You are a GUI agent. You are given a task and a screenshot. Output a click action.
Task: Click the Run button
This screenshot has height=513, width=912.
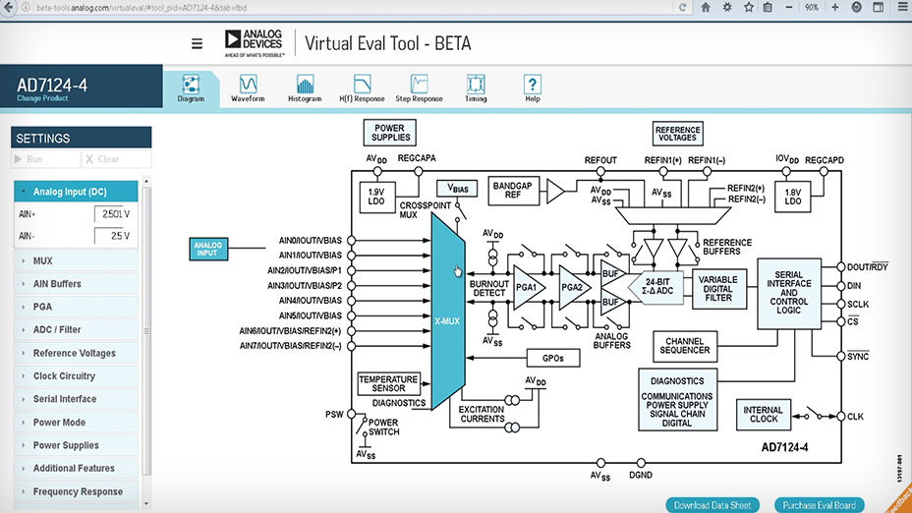click(45, 159)
